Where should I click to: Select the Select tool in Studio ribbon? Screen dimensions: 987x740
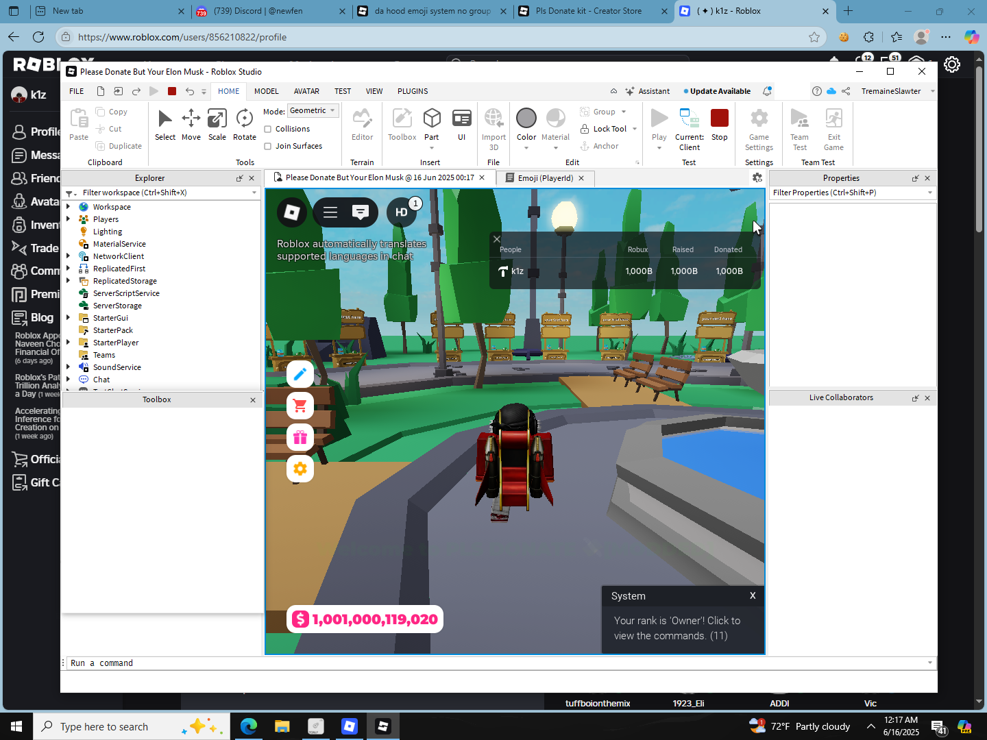click(164, 125)
